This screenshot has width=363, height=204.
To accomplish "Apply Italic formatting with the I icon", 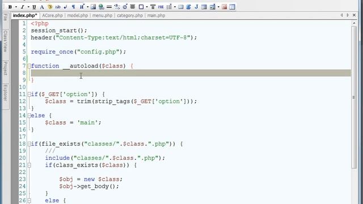I will pyautogui.click(x=23, y=7).
